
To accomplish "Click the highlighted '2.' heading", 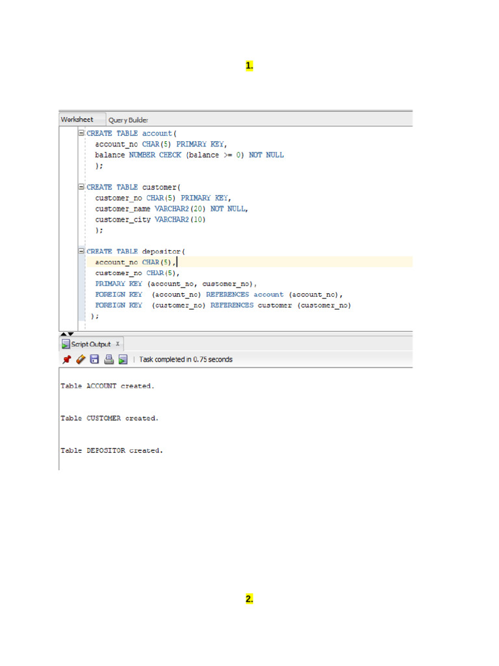I will [249, 599].
